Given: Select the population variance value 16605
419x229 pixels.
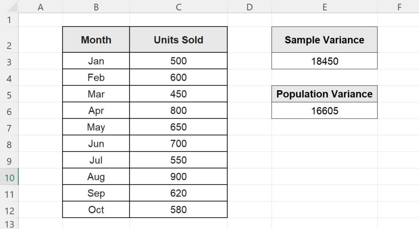Looking at the screenshot, I should (324, 111).
